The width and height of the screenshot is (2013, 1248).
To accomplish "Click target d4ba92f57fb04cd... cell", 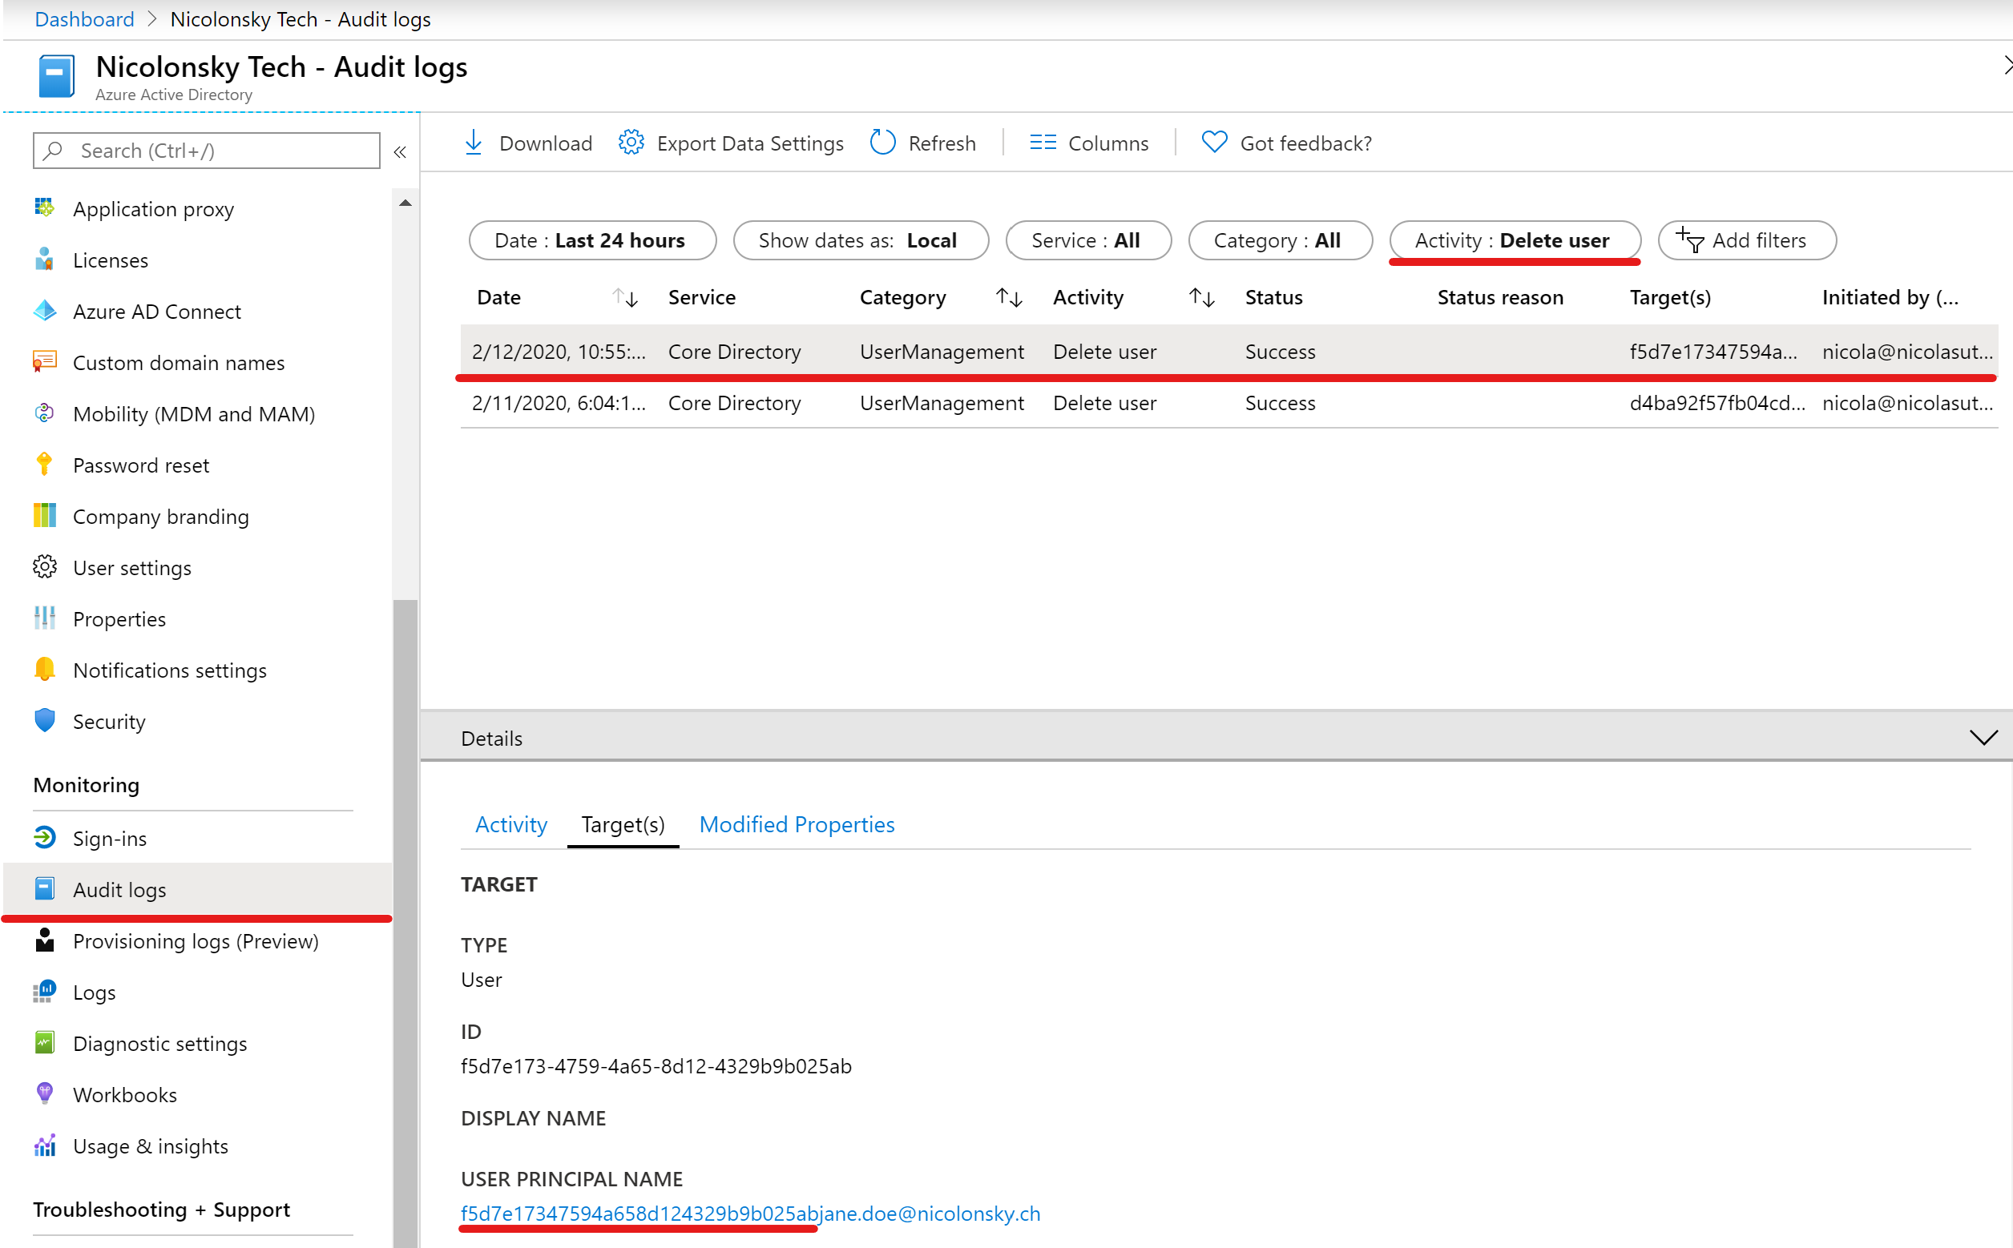I will click(x=1717, y=403).
